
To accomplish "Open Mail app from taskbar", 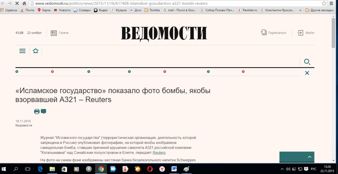I will pos(113,169).
